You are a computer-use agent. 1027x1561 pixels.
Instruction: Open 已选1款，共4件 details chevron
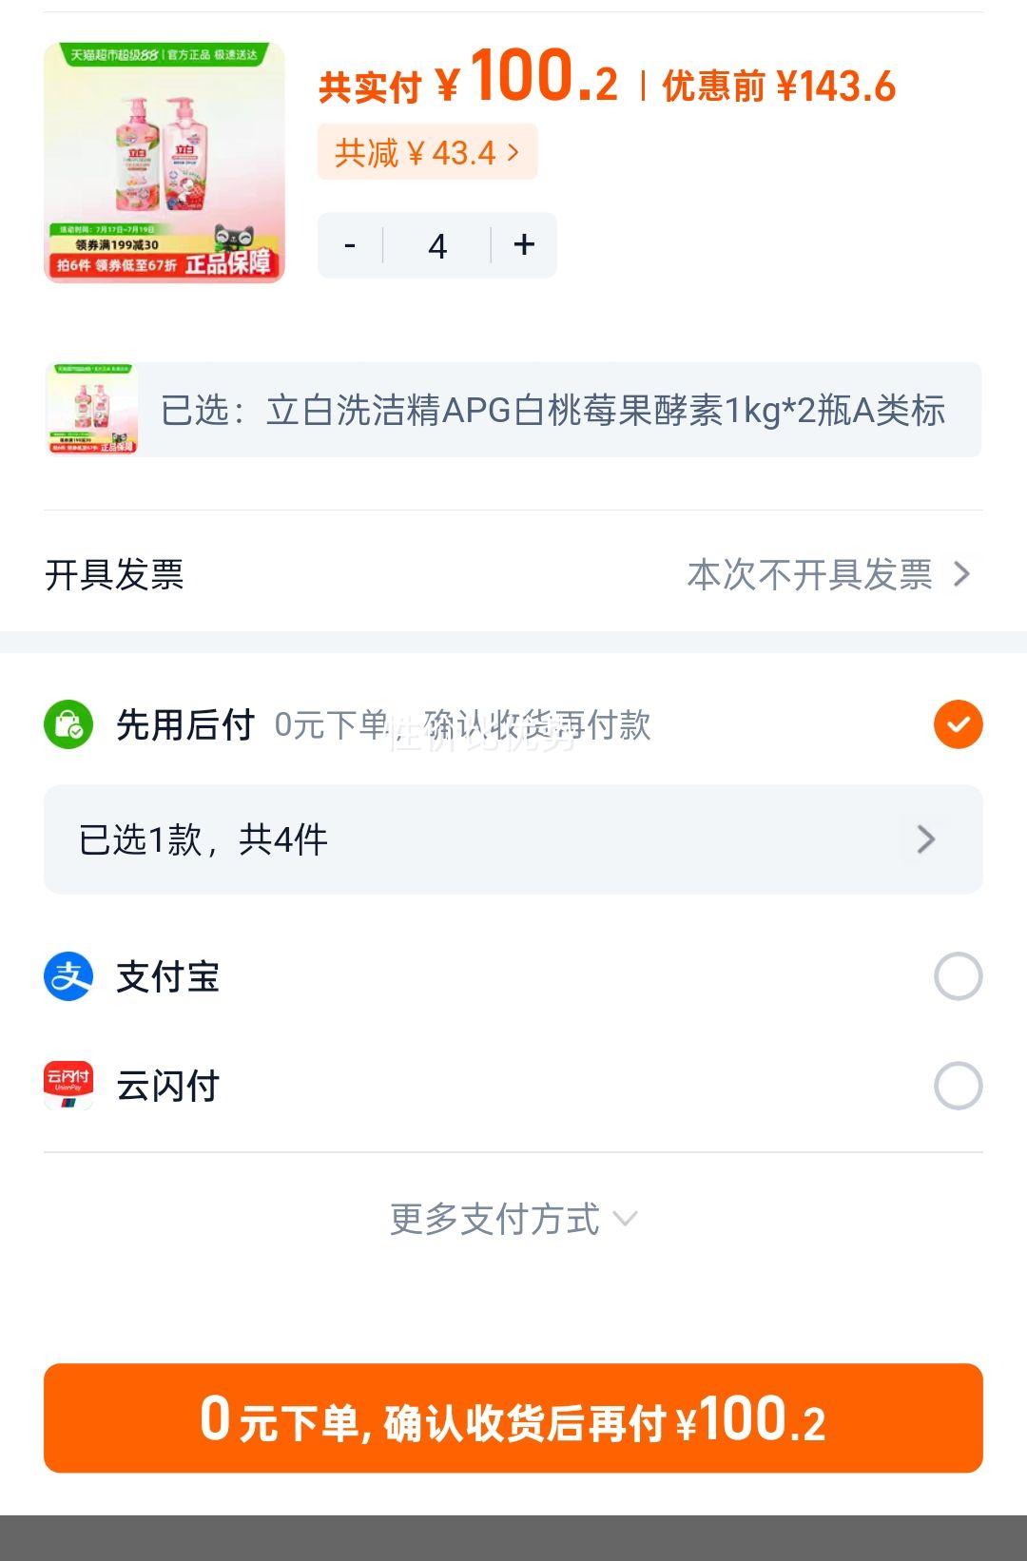click(x=925, y=839)
